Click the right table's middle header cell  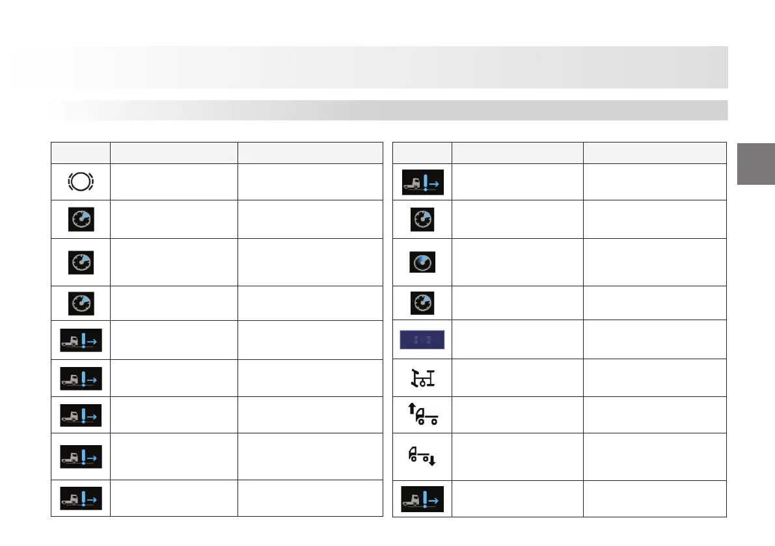coord(517,152)
